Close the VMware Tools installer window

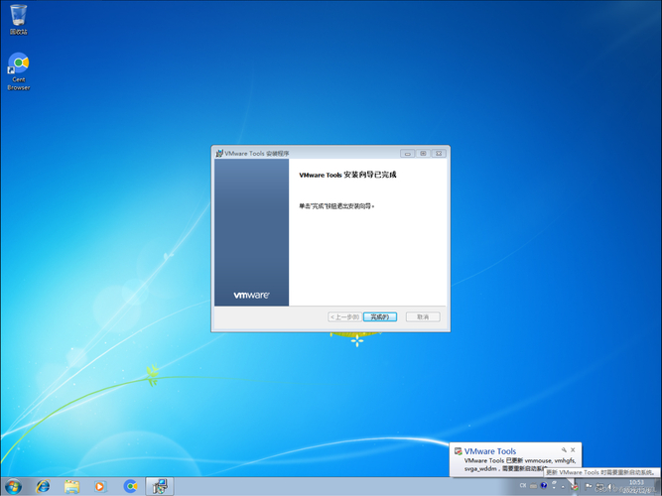point(439,153)
